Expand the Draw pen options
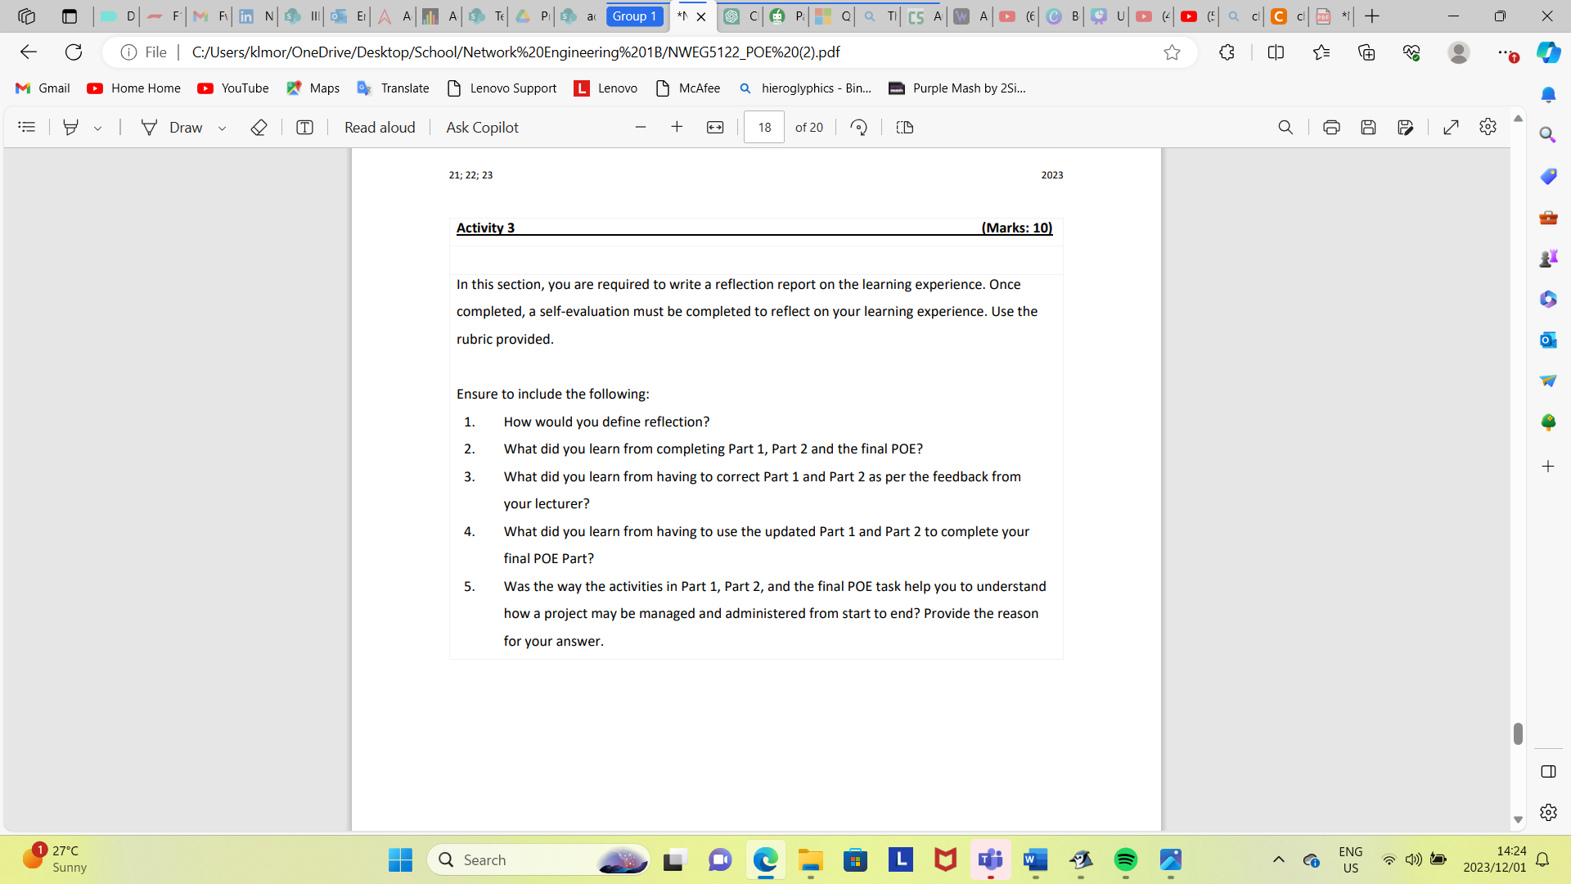 pyautogui.click(x=221, y=127)
